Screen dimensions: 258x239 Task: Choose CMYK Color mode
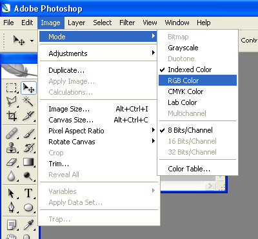(197, 91)
